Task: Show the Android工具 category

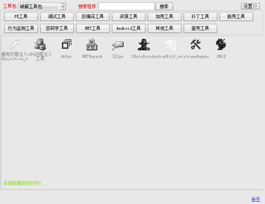Action: pyautogui.click(x=129, y=28)
